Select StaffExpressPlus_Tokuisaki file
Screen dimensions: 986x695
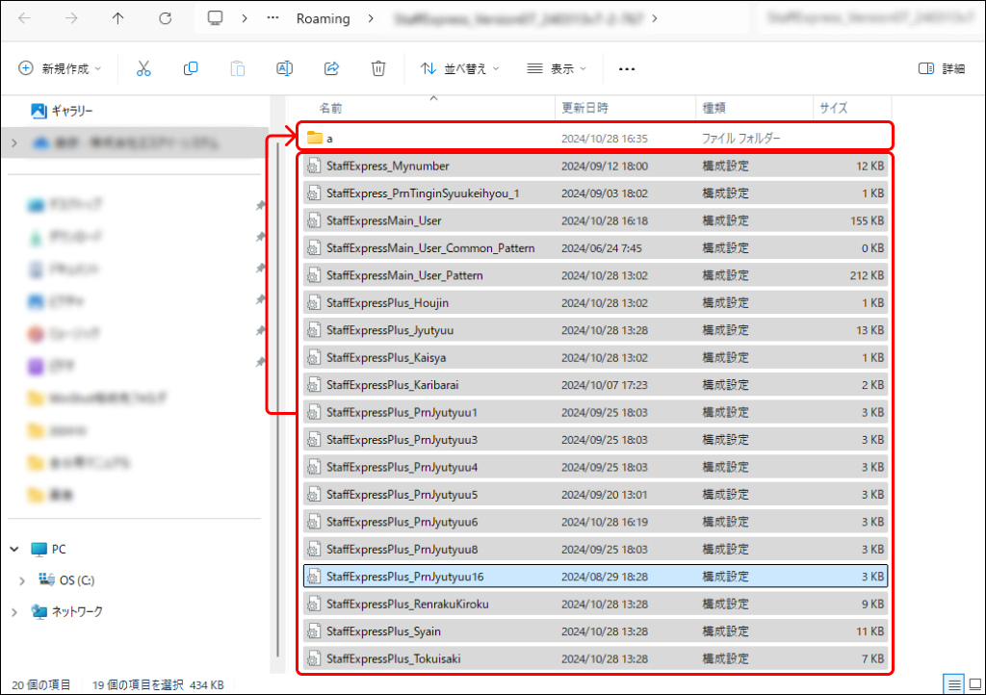click(x=595, y=658)
